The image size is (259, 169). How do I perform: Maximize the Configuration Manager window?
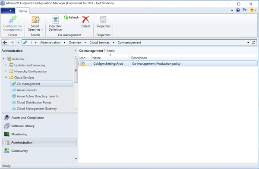click(239, 4)
